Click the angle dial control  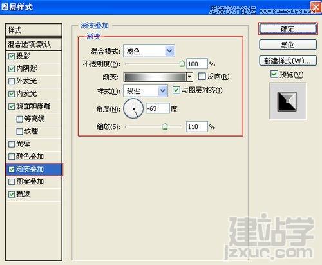coord(133,108)
